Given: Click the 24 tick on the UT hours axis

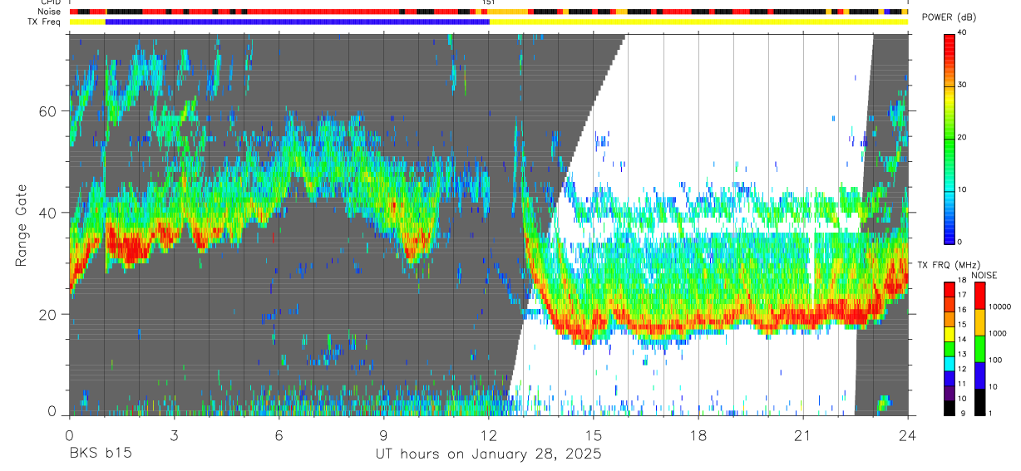Looking at the screenshot, I should pyautogui.click(x=908, y=434).
